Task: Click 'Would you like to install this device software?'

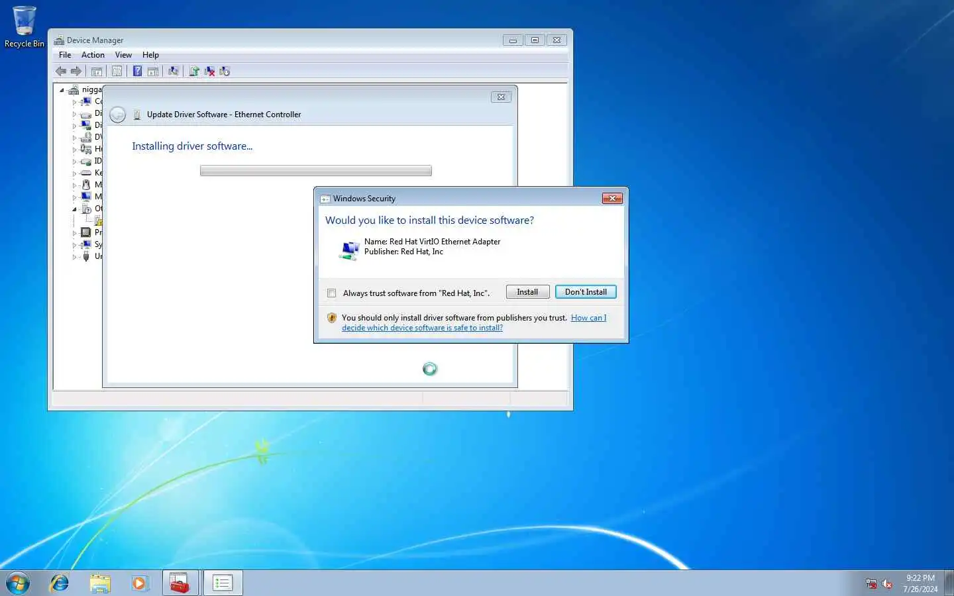Action: coord(429,221)
